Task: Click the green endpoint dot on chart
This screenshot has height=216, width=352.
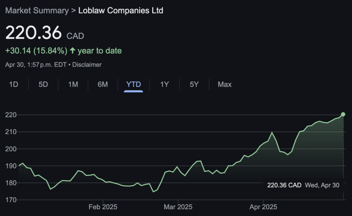Action: tap(343, 114)
